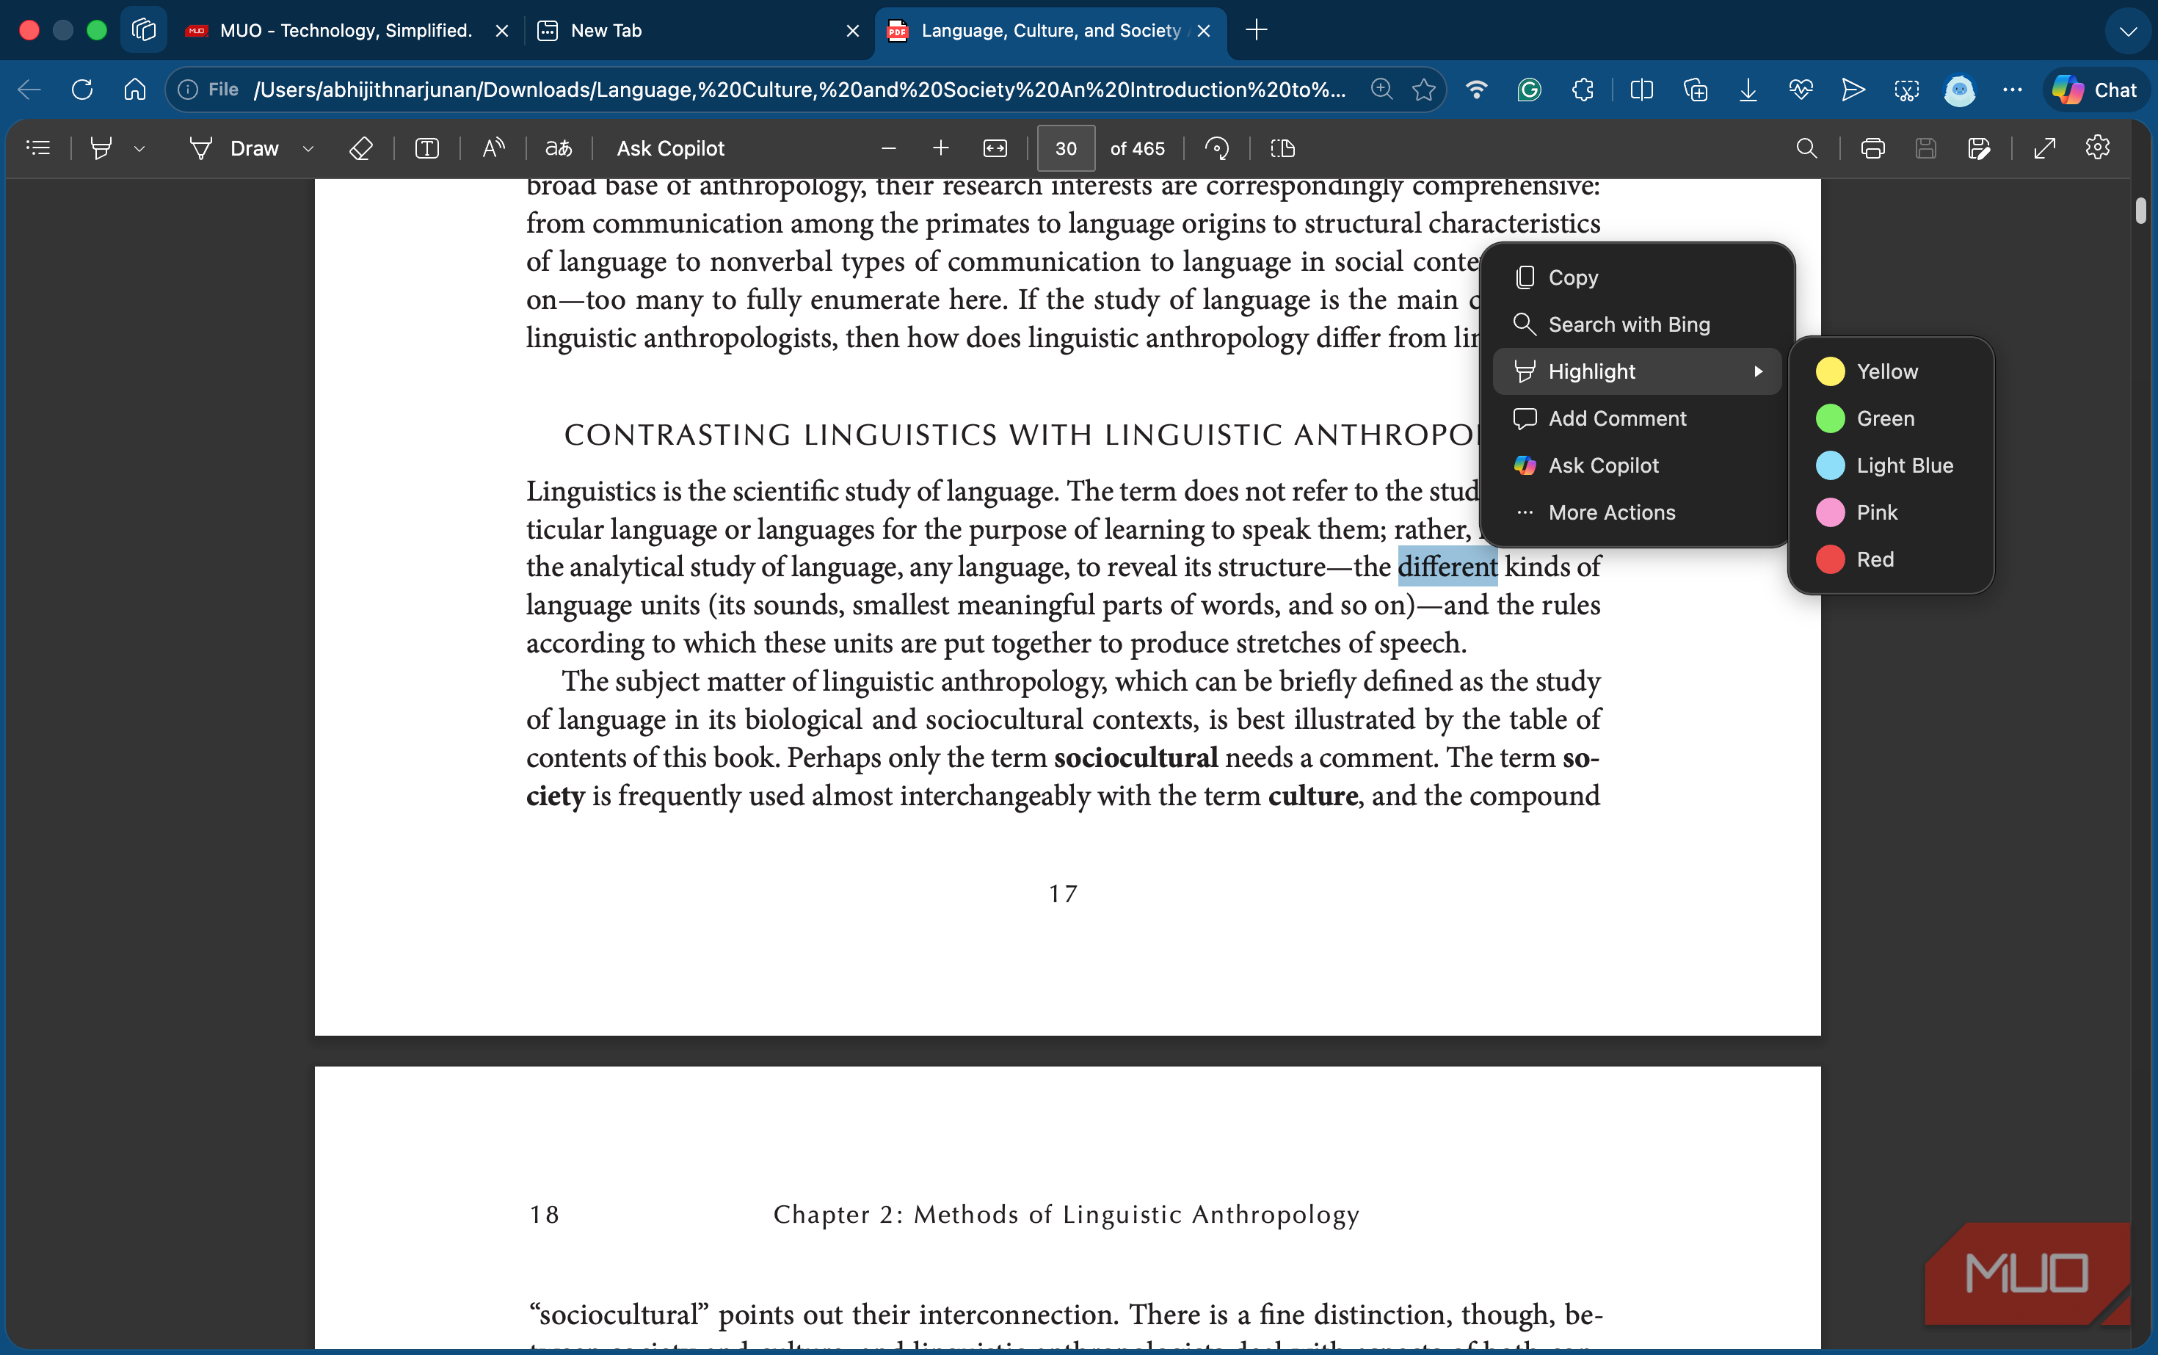Expand highlighter color options chevron
The width and height of the screenshot is (2158, 1355).
pos(139,149)
